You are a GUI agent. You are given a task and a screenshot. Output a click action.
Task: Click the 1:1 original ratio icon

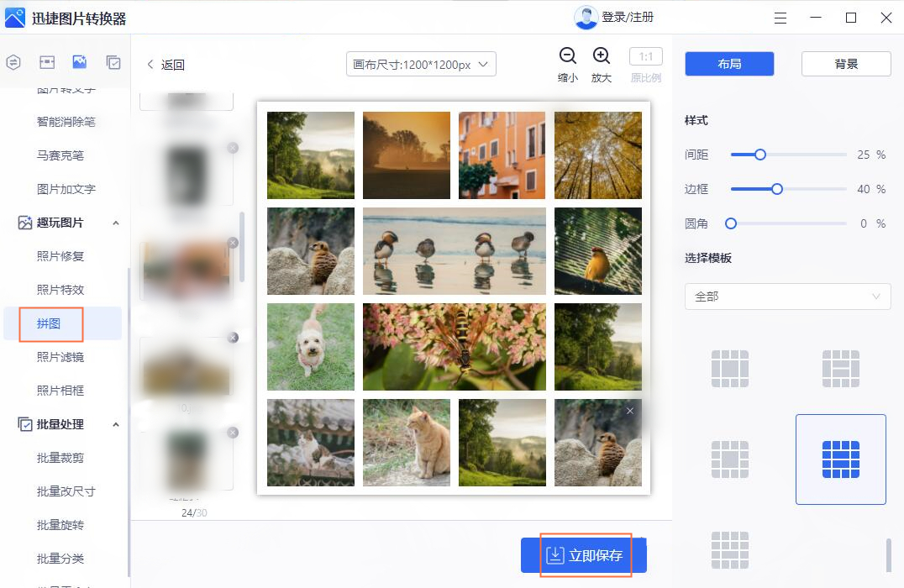[x=645, y=57]
